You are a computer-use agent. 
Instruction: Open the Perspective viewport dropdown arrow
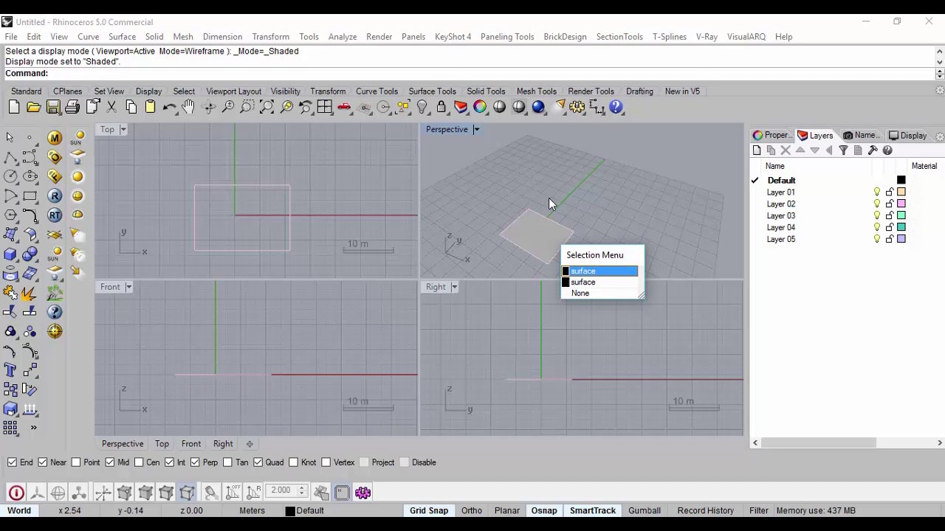point(476,130)
